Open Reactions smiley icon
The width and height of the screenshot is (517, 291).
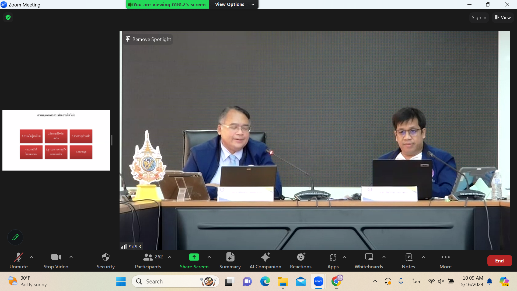click(x=301, y=257)
